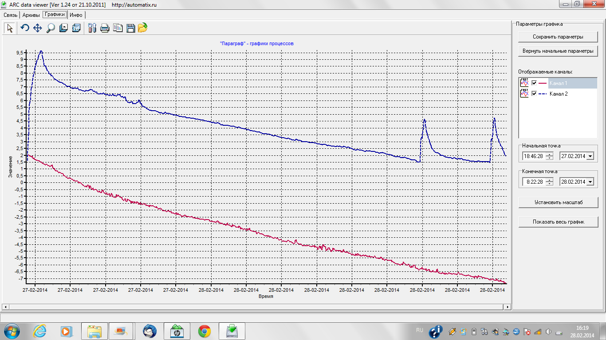
Task: Click the start time 18:46:28 field
Action: (x=534, y=156)
